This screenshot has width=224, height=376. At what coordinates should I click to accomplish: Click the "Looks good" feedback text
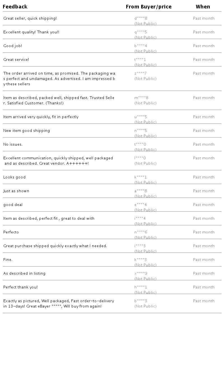15,177
